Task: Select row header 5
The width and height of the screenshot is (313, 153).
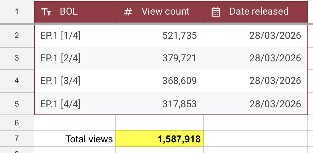Action: pos(17,104)
